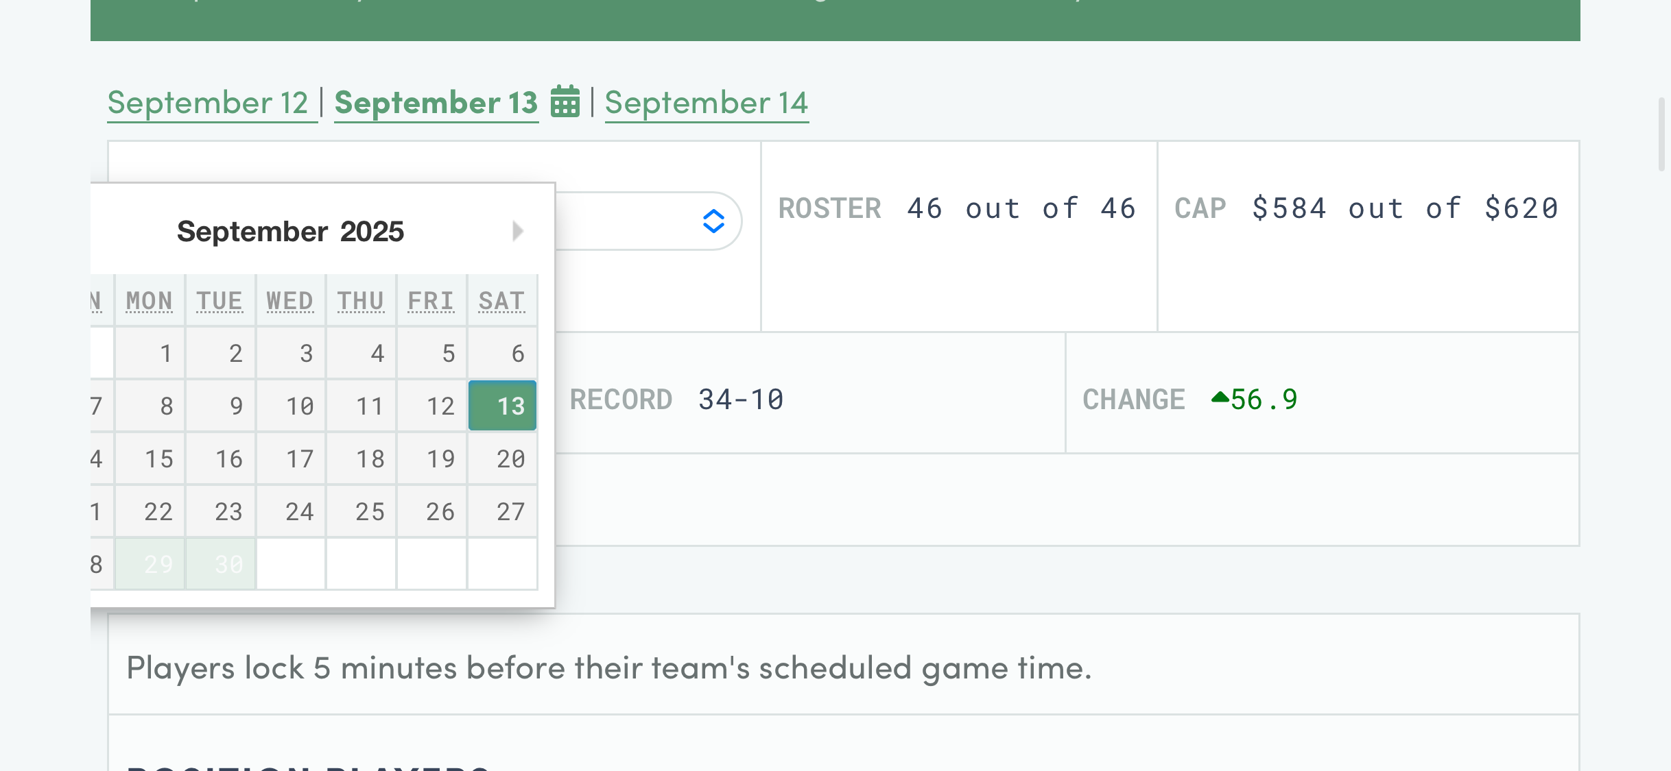The image size is (1671, 771).
Task: Pick September 29 in the calendar
Action: [150, 564]
